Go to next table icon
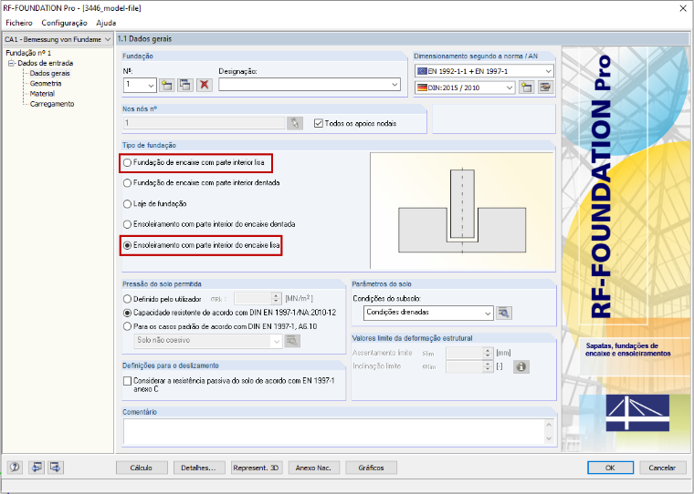The width and height of the screenshot is (694, 494). pos(56,467)
